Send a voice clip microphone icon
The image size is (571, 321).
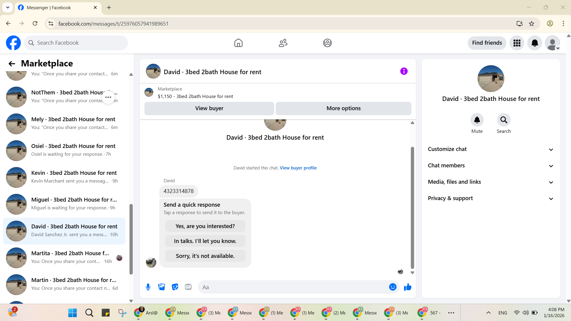(148, 287)
